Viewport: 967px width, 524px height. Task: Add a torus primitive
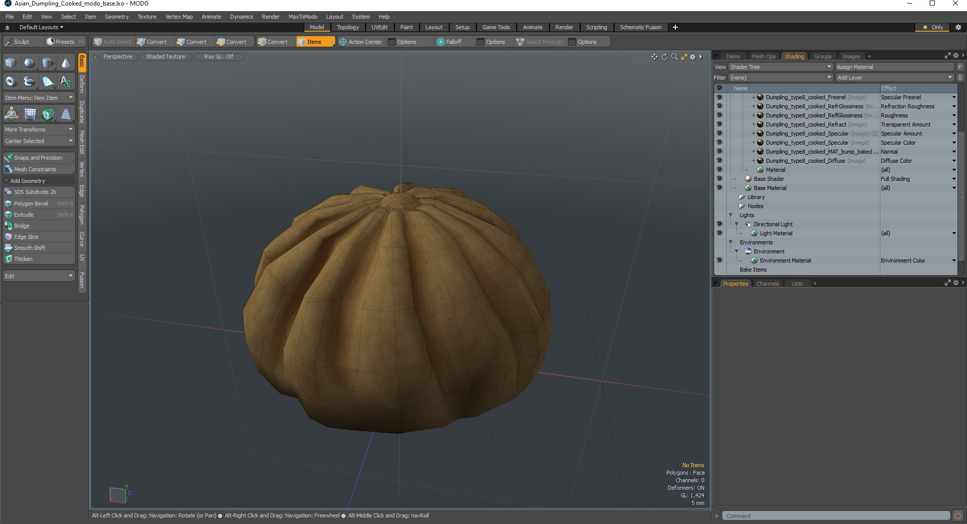(11, 81)
